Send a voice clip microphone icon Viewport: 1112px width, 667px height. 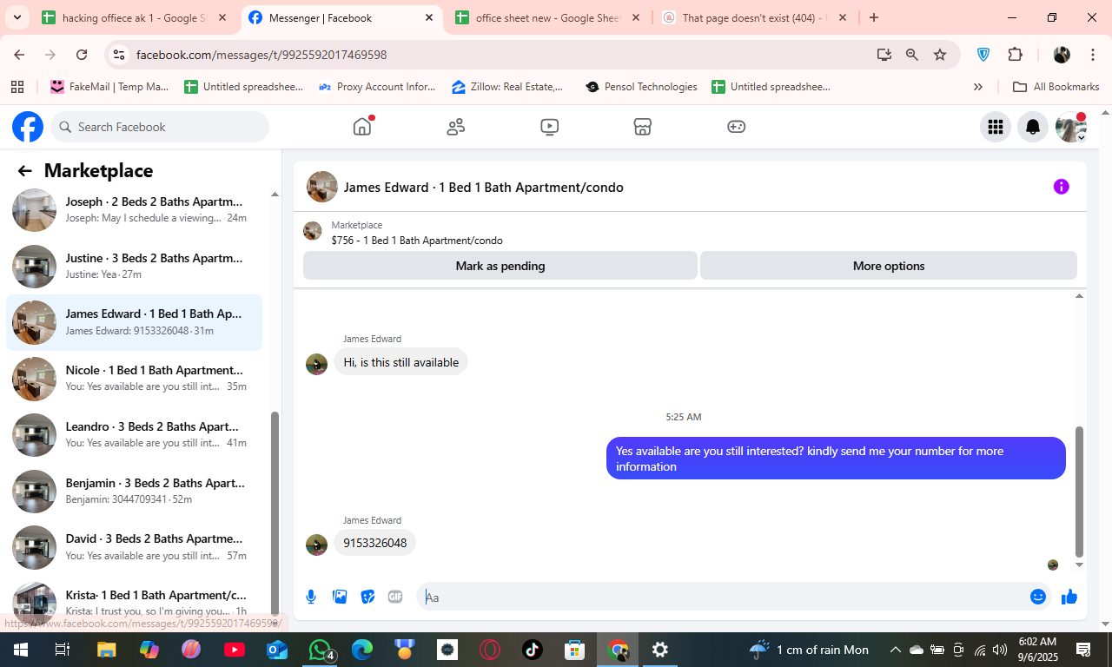(311, 597)
